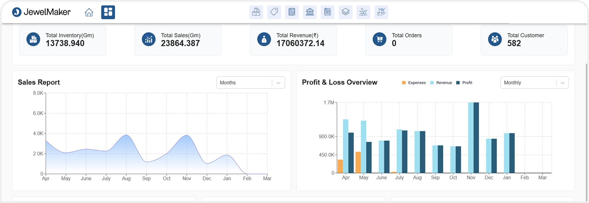Click the home icon in header

pos(89,12)
